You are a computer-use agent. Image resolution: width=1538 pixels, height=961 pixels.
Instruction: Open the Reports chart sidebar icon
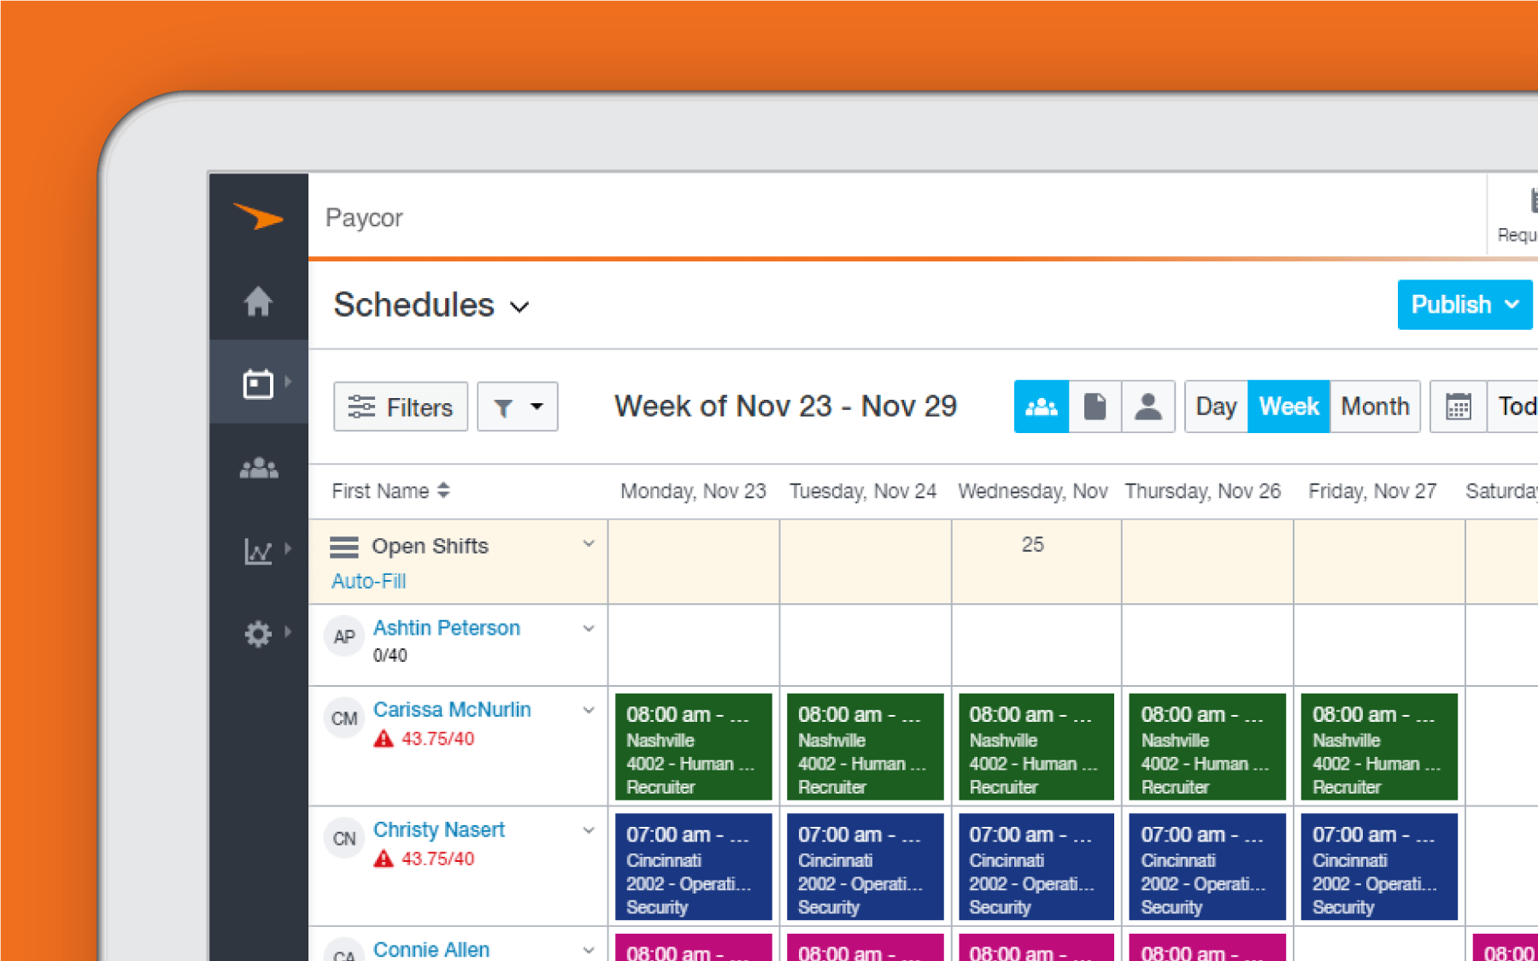tap(258, 551)
